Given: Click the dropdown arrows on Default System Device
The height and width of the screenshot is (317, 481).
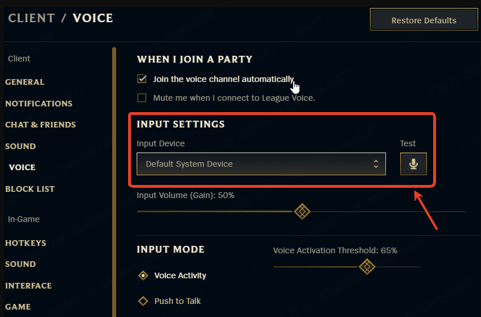Looking at the screenshot, I should pos(376,164).
